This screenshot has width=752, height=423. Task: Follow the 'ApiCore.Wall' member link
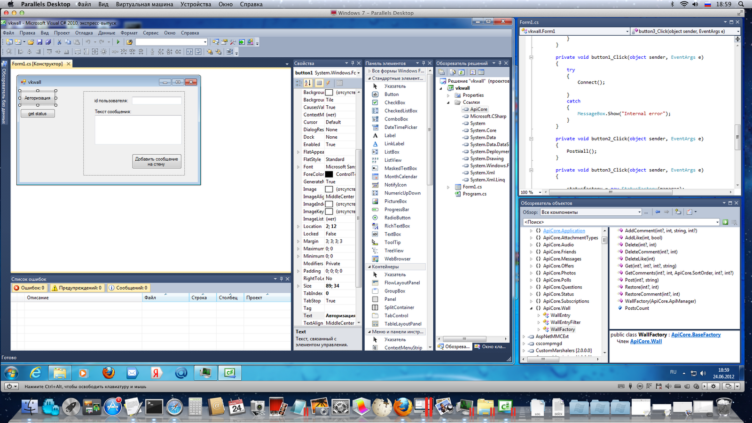tap(646, 341)
